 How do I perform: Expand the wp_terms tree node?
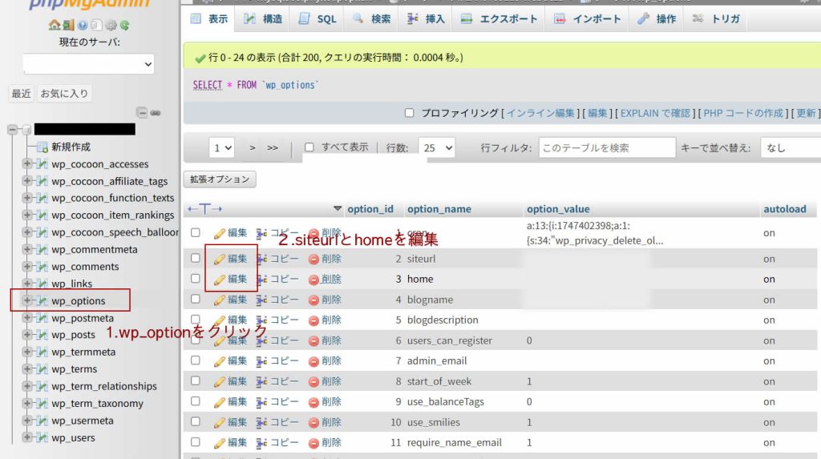[26, 369]
